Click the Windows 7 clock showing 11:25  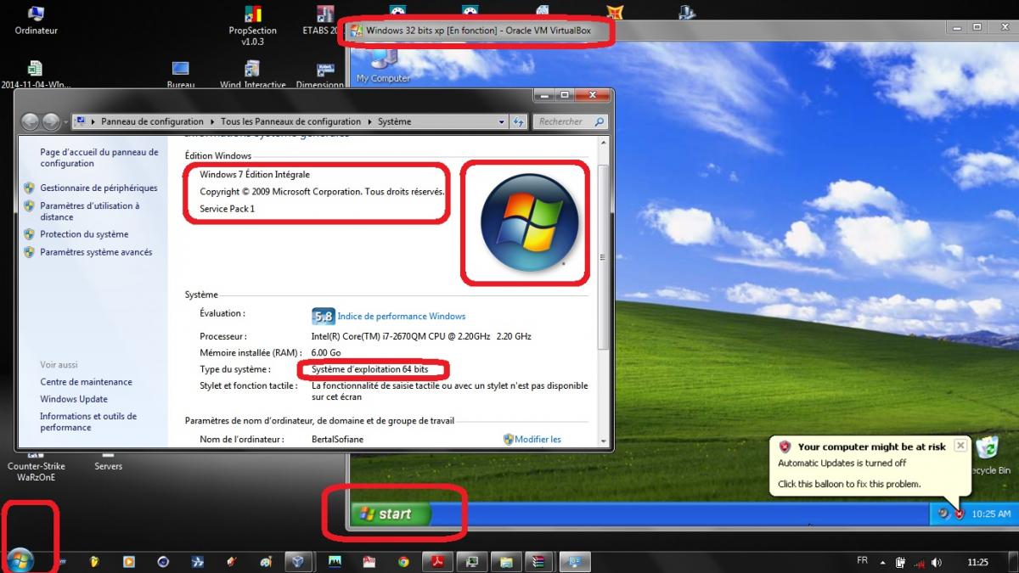pos(978,562)
